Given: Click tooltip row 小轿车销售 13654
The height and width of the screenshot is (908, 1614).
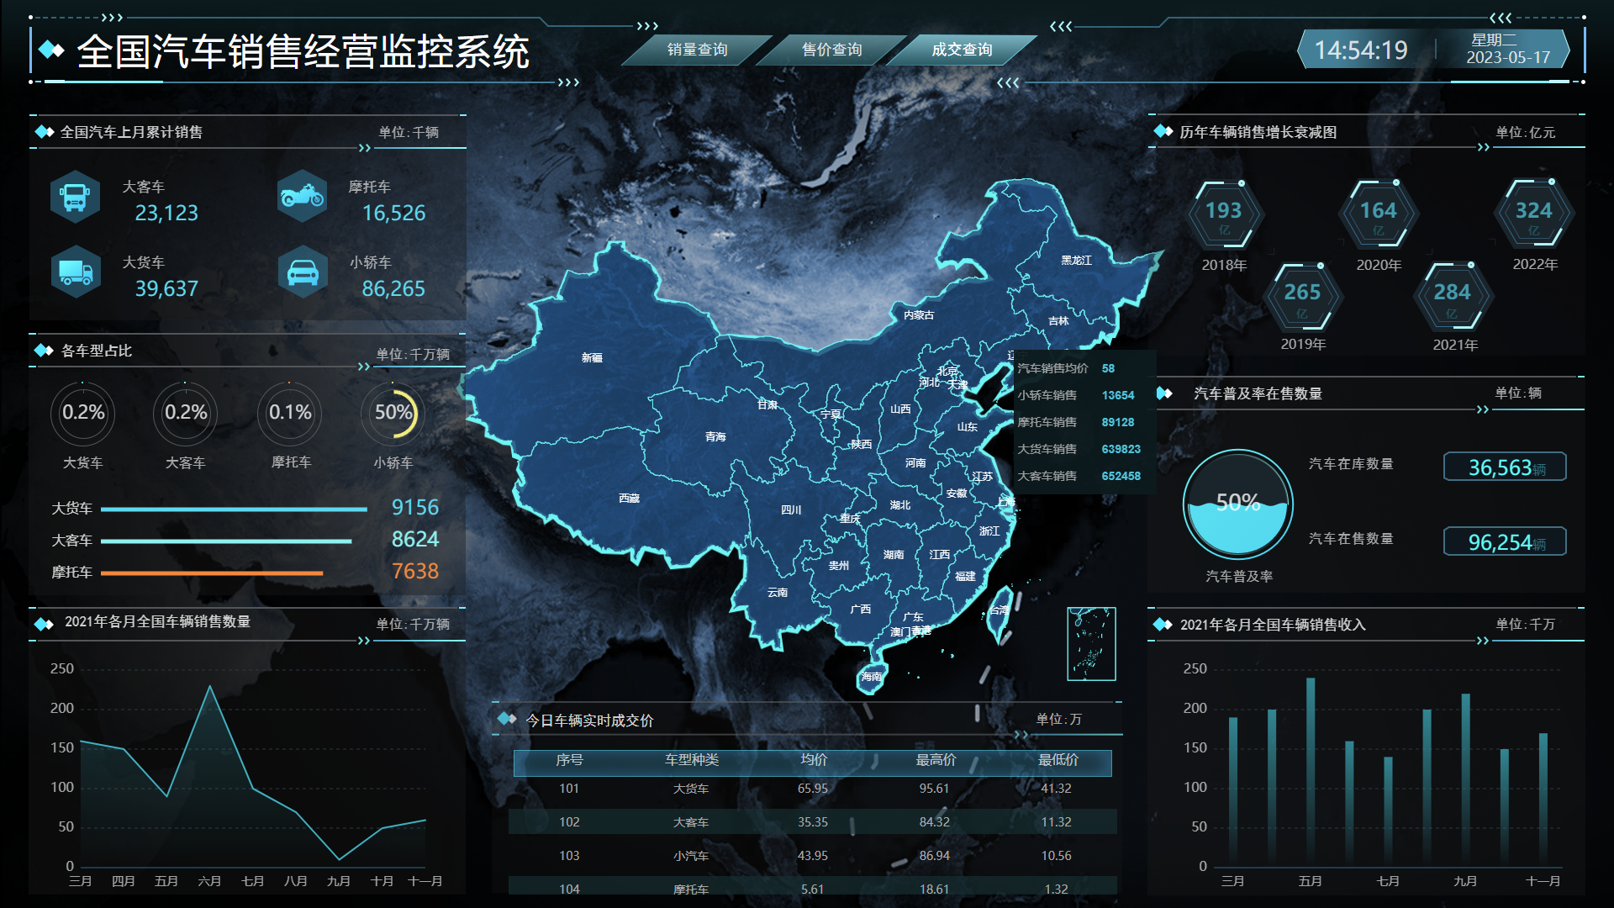Looking at the screenshot, I should click(x=1077, y=395).
